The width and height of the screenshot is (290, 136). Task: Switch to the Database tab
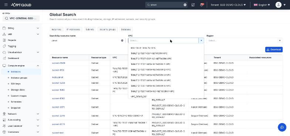click(126, 29)
